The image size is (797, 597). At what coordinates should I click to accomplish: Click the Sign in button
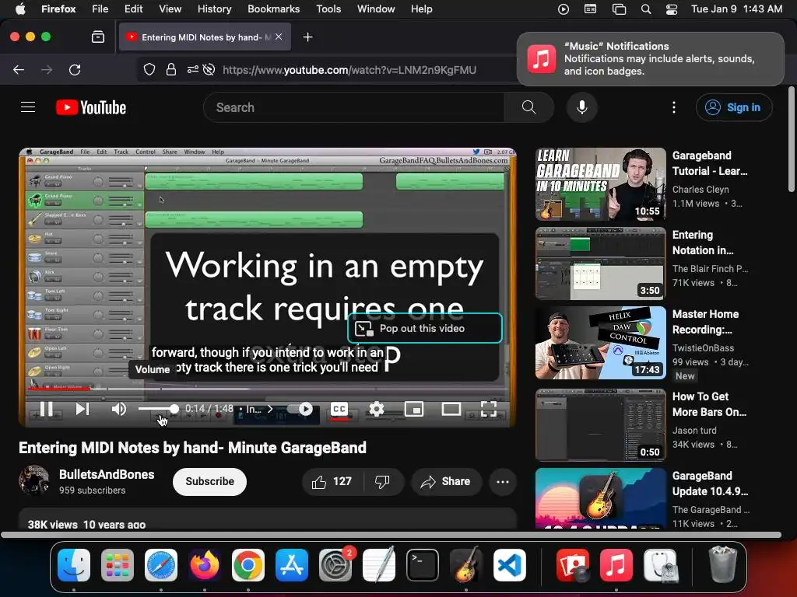point(734,107)
